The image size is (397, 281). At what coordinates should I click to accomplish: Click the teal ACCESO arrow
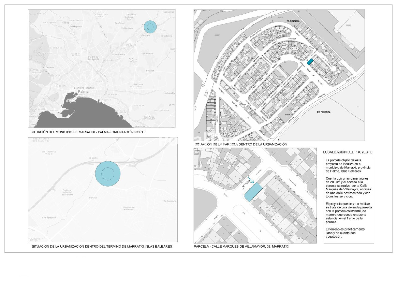(x=252, y=181)
